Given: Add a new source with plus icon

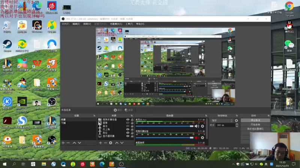Looking at the screenshot, I should 100,143.
